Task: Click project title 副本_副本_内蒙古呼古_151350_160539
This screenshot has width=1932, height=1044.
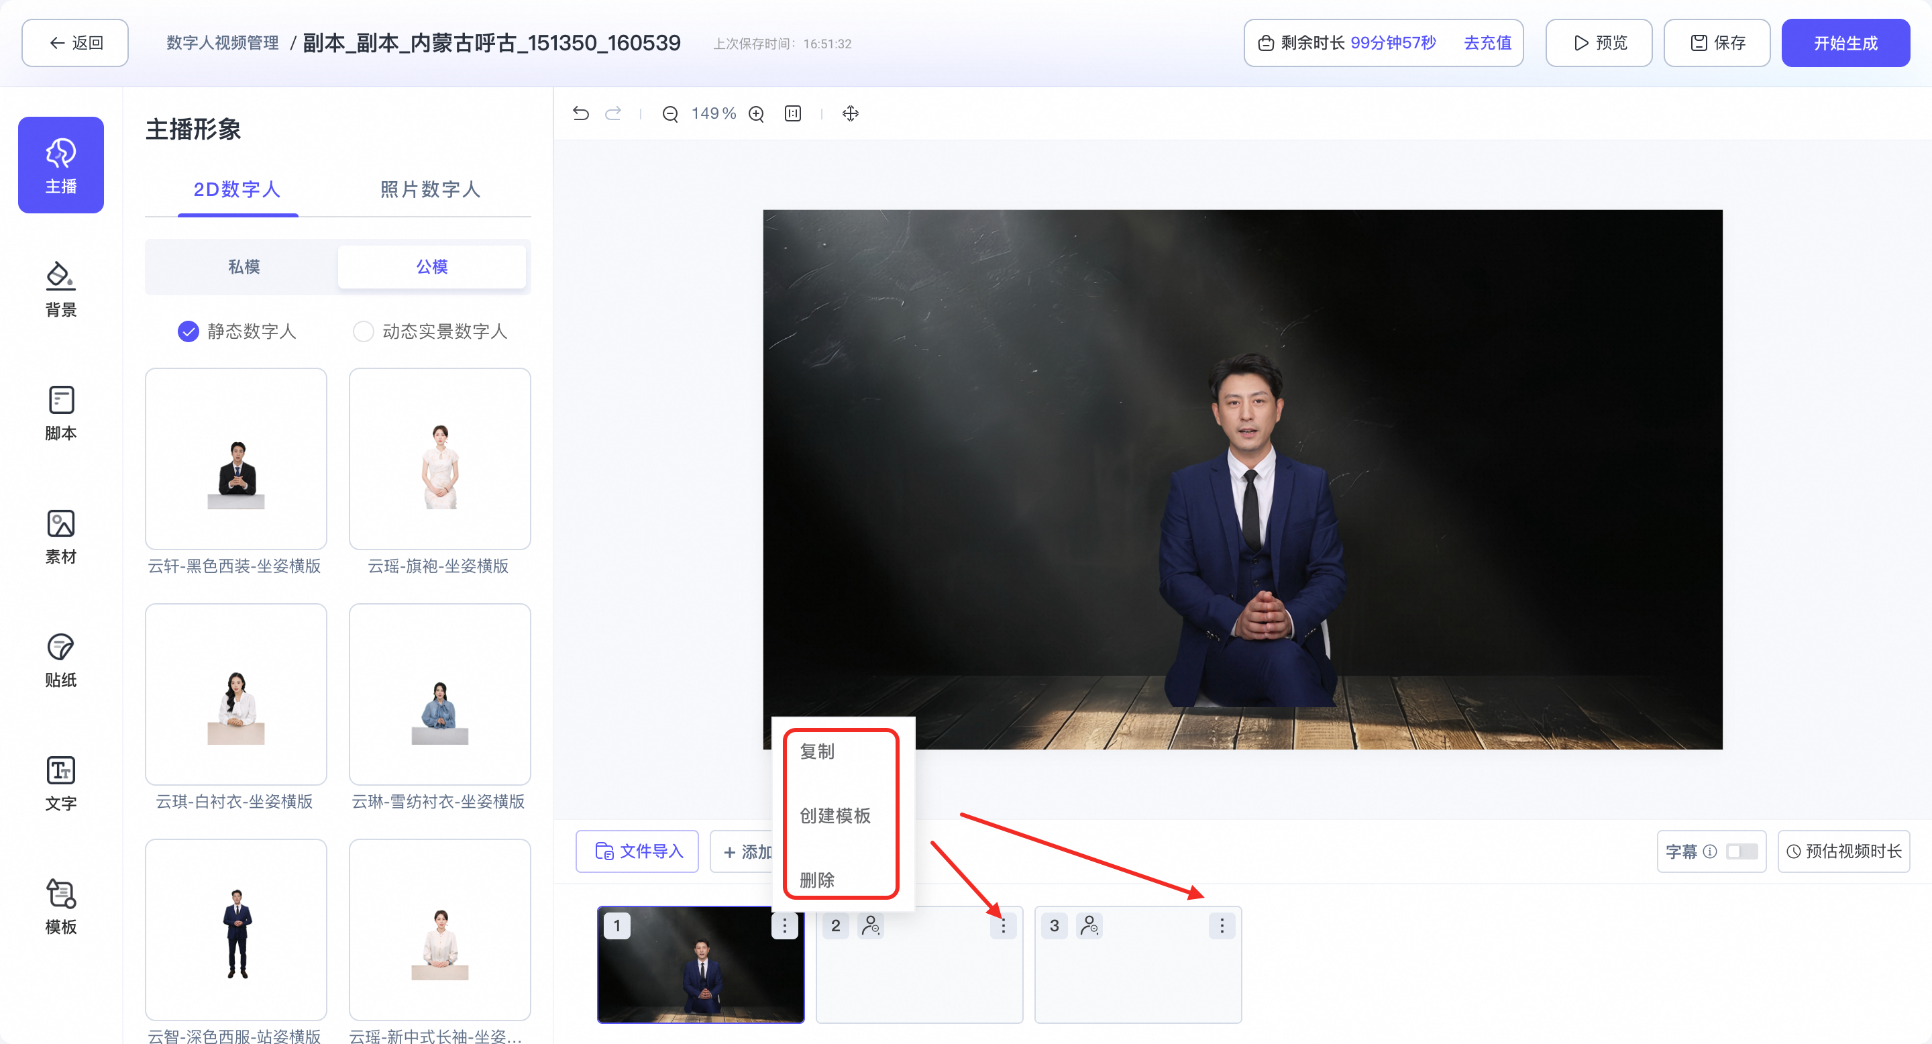Action: [x=491, y=43]
